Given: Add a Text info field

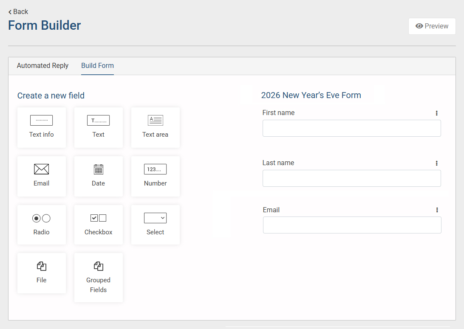Looking at the screenshot, I should (42, 127).
